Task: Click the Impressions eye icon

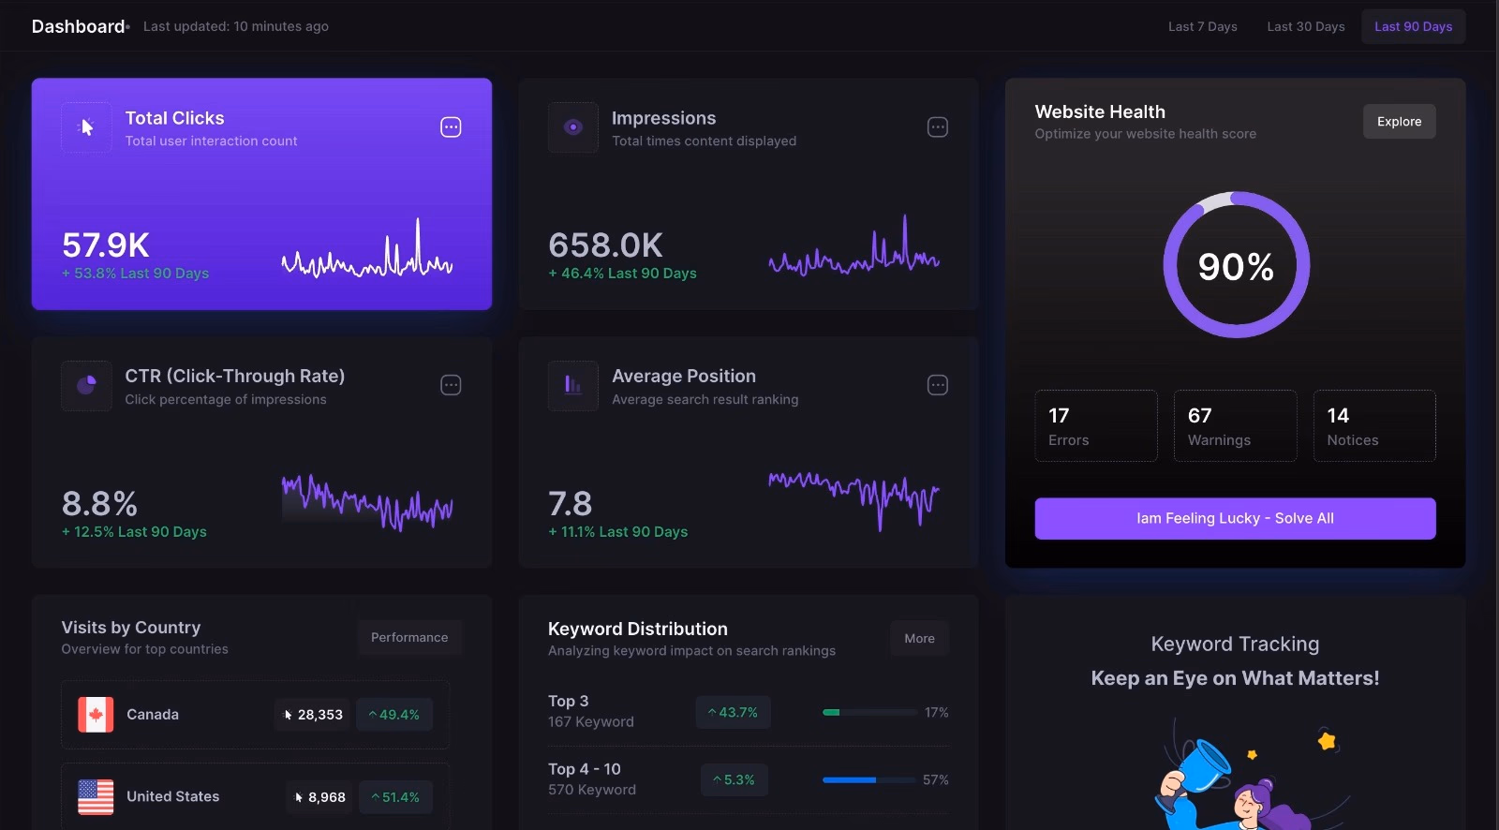Action: pos(573,127)
